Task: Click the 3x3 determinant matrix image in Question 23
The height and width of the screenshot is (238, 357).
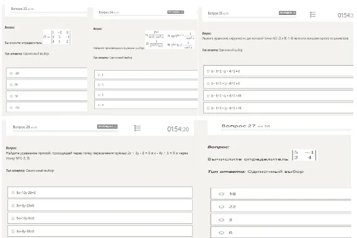Action: click(56, 37)
